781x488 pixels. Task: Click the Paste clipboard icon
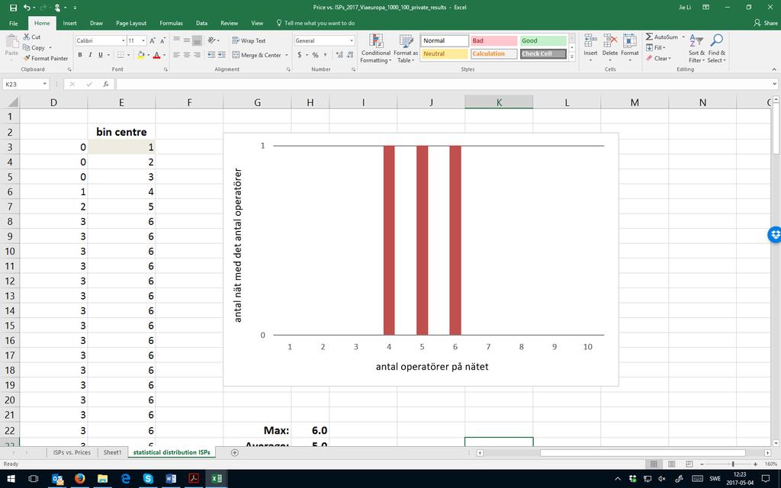click(x=11, y=42)
